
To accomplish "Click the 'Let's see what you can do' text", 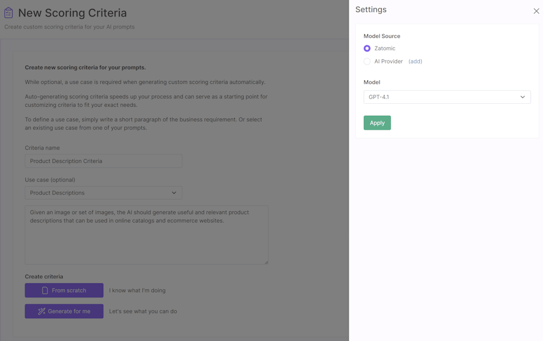I will [143, 311].
